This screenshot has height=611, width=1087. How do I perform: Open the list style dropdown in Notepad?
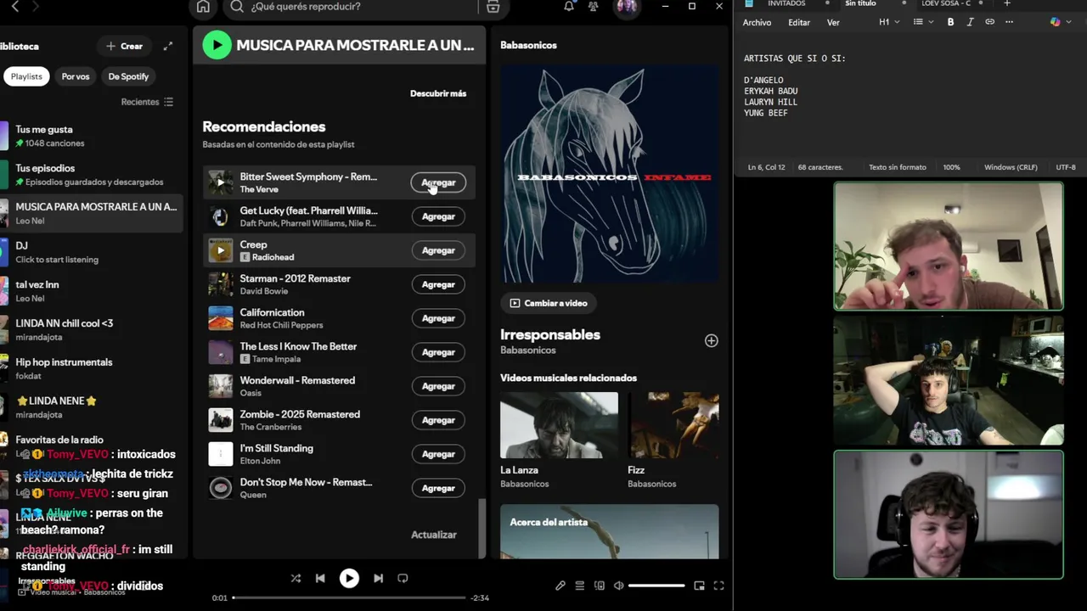tap(922, 22)
